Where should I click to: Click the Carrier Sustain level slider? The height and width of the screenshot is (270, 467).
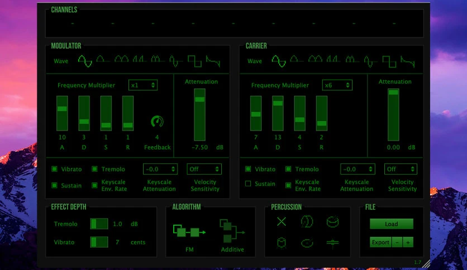tap(299, 113)
